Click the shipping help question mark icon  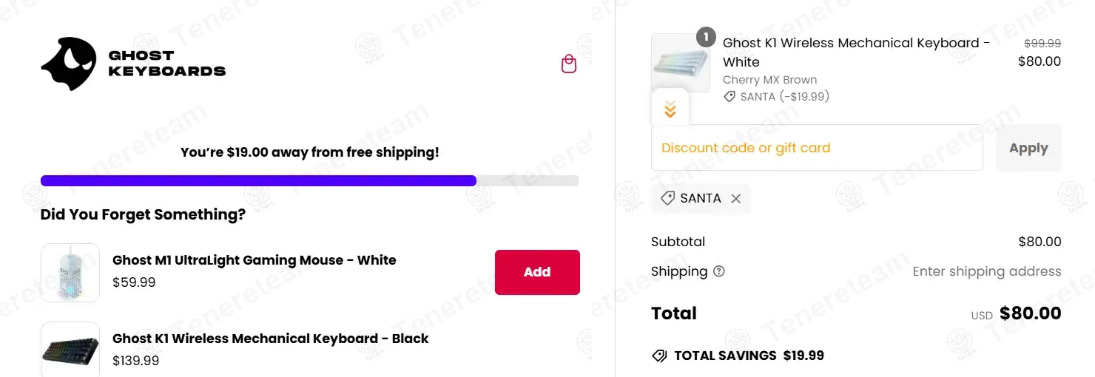point(719,271)
